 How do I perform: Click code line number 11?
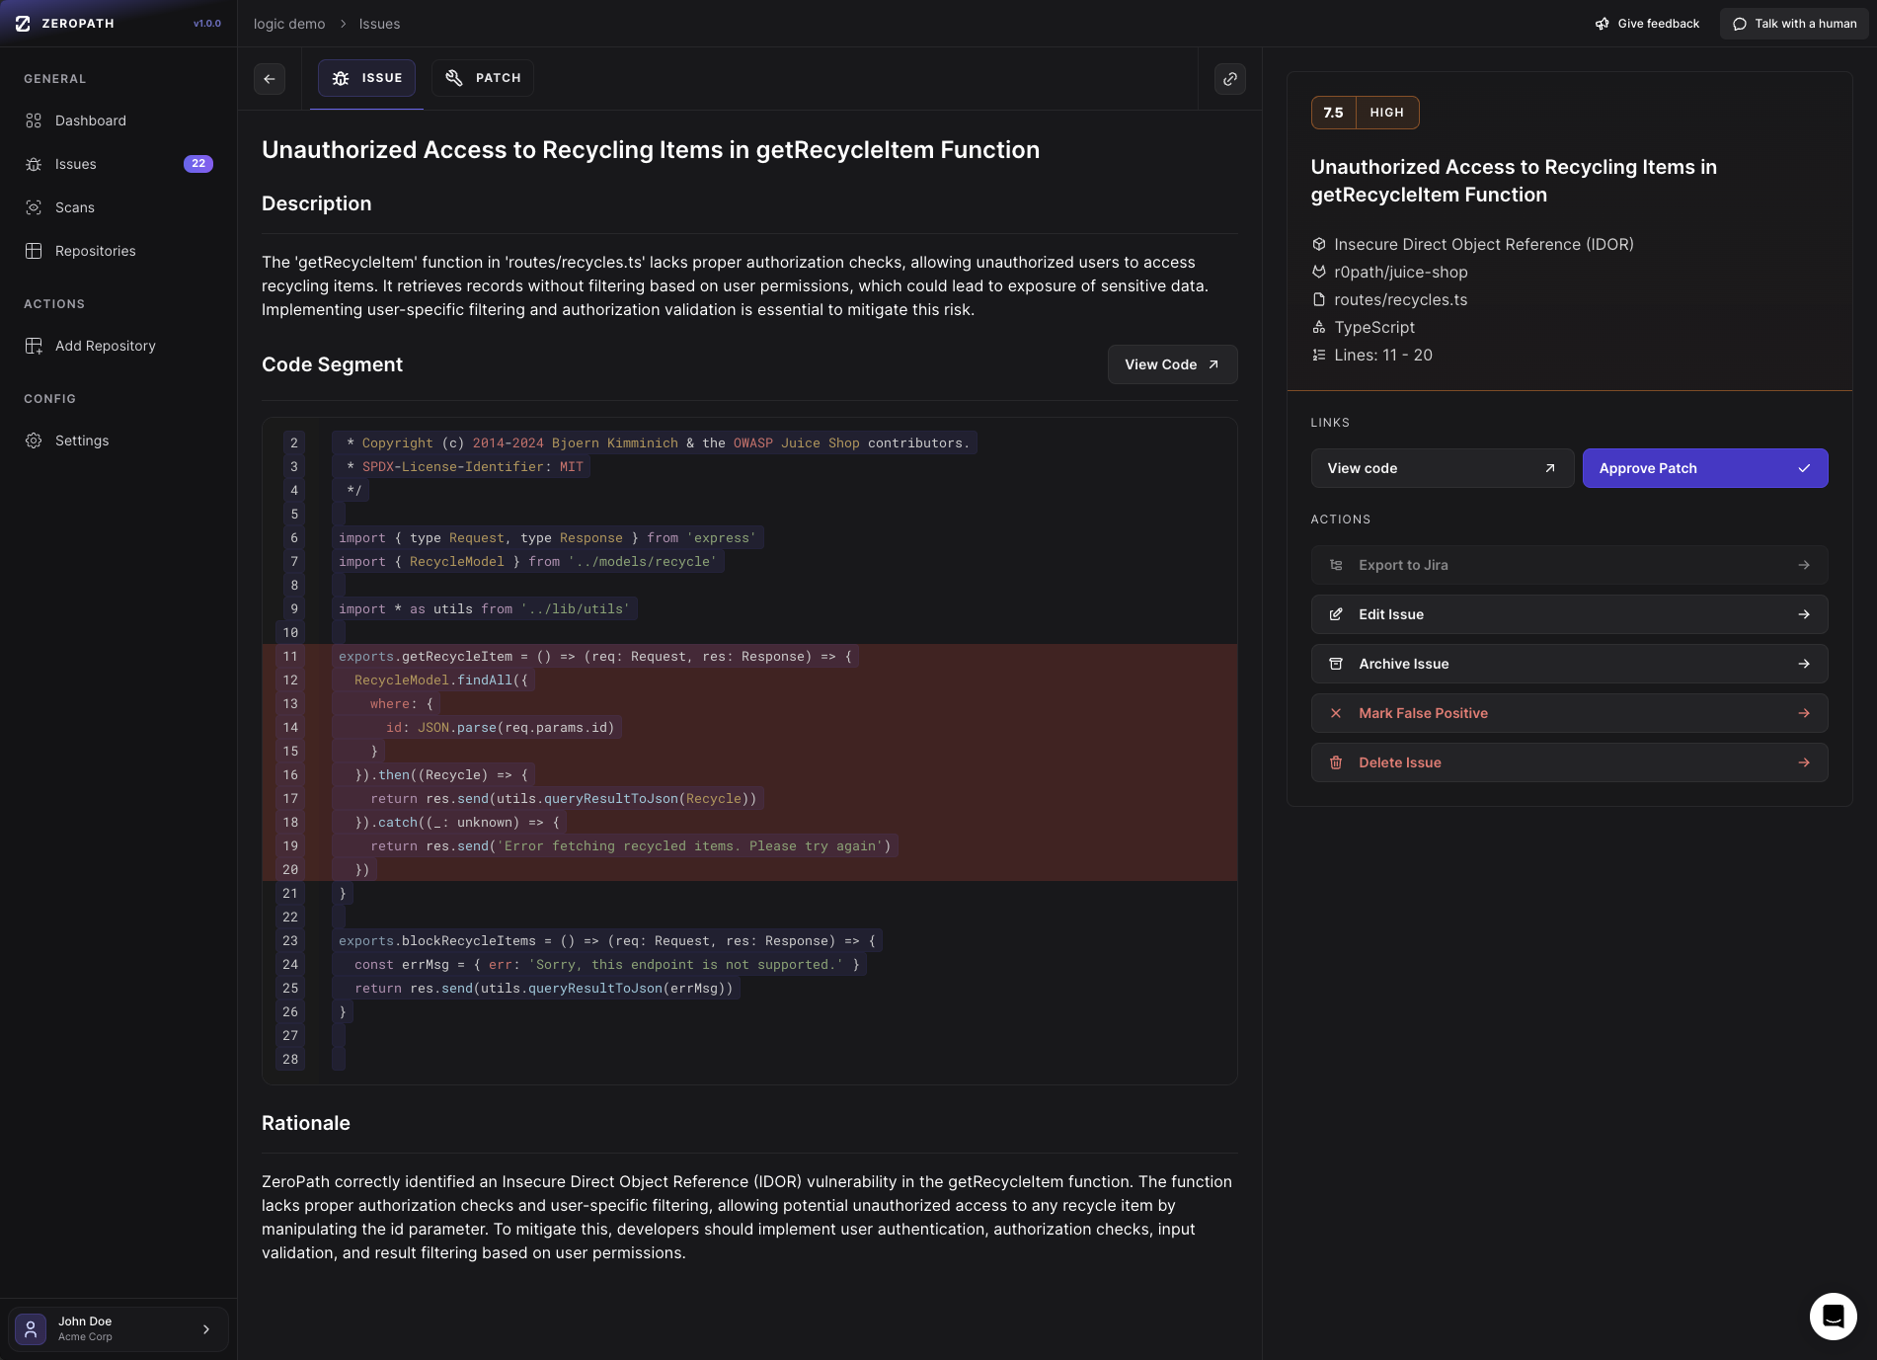click(290, 656)
